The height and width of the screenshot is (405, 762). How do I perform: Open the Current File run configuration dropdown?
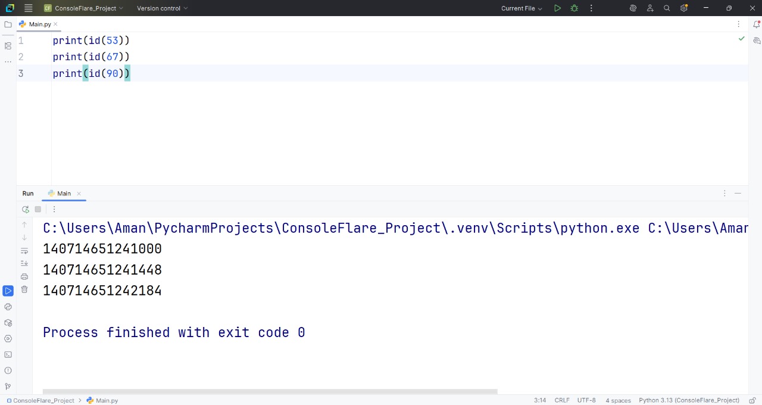[x=521, y=8]
